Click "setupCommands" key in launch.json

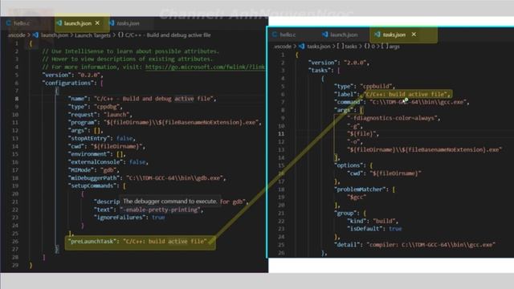[93, 185]
